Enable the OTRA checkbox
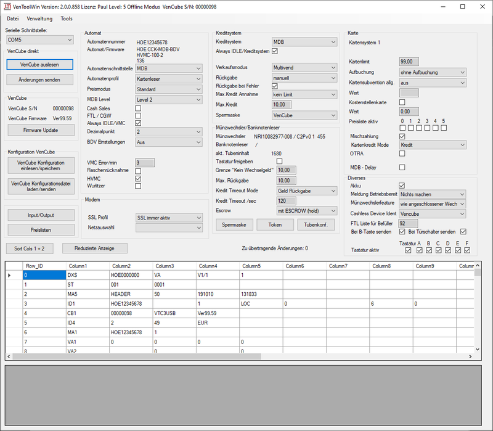Image resolution: width=493 pixels, height=431 pixels. (x=402, y=153)
